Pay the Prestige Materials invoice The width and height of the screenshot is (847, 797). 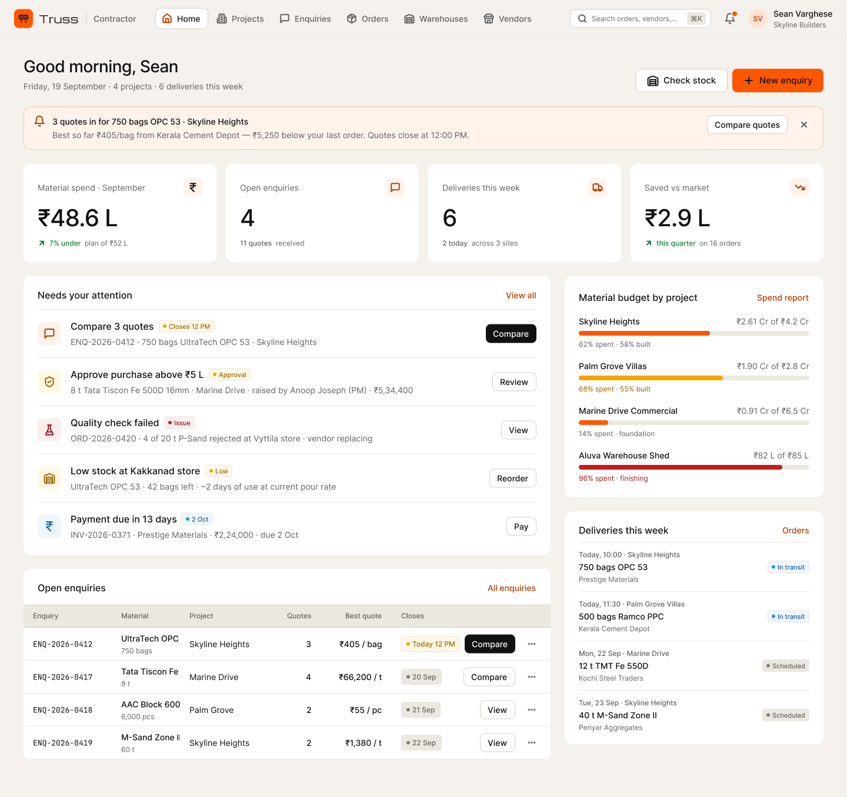tap(521, 527)
